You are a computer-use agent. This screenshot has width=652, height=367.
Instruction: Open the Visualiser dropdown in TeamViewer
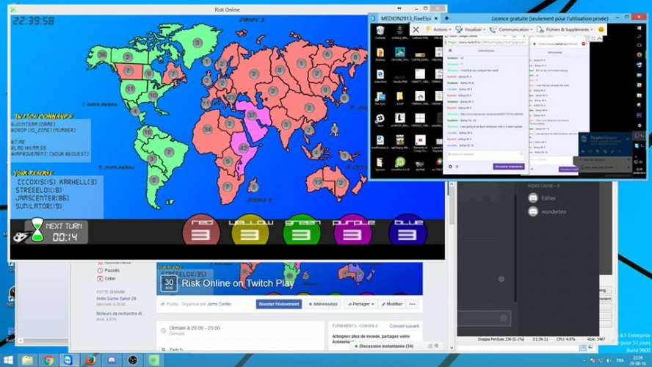(x=471, y=29)
